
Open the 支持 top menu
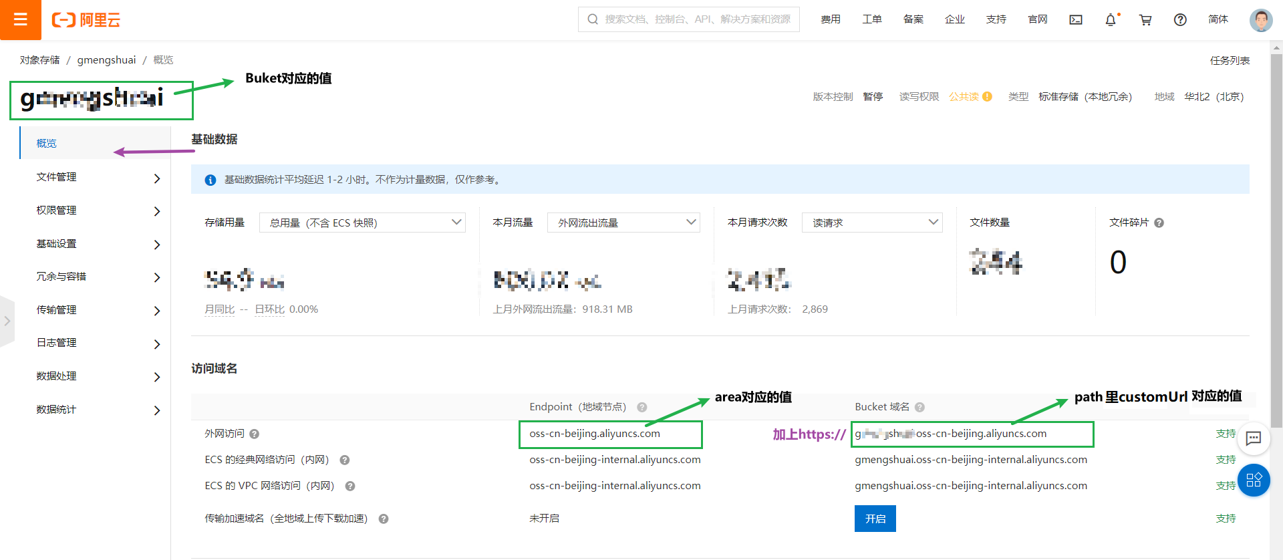pos(996,19)
